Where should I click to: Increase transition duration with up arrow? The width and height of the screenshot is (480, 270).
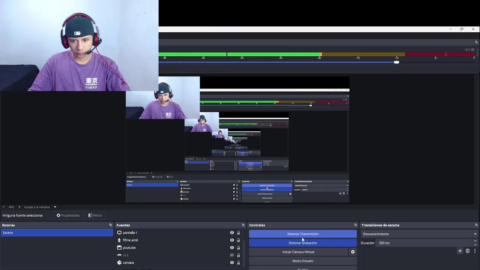pyautogui.click(x=475, y=241)
